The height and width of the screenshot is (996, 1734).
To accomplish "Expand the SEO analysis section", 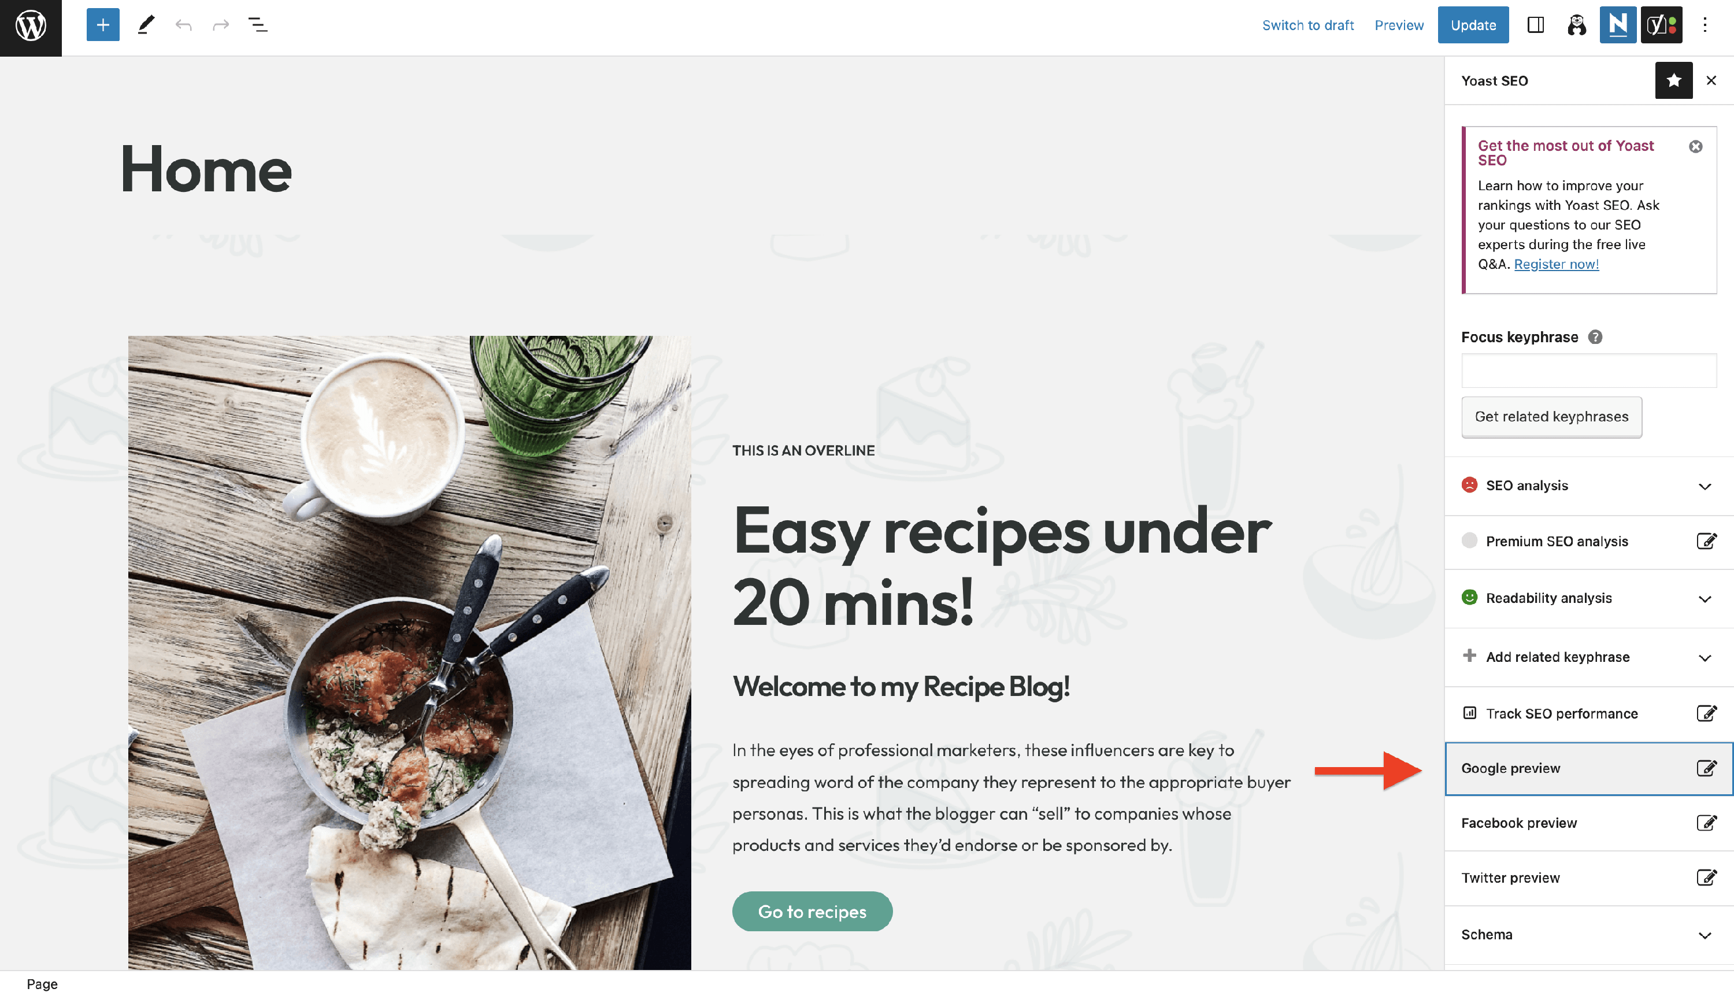I will (1588, 486).
